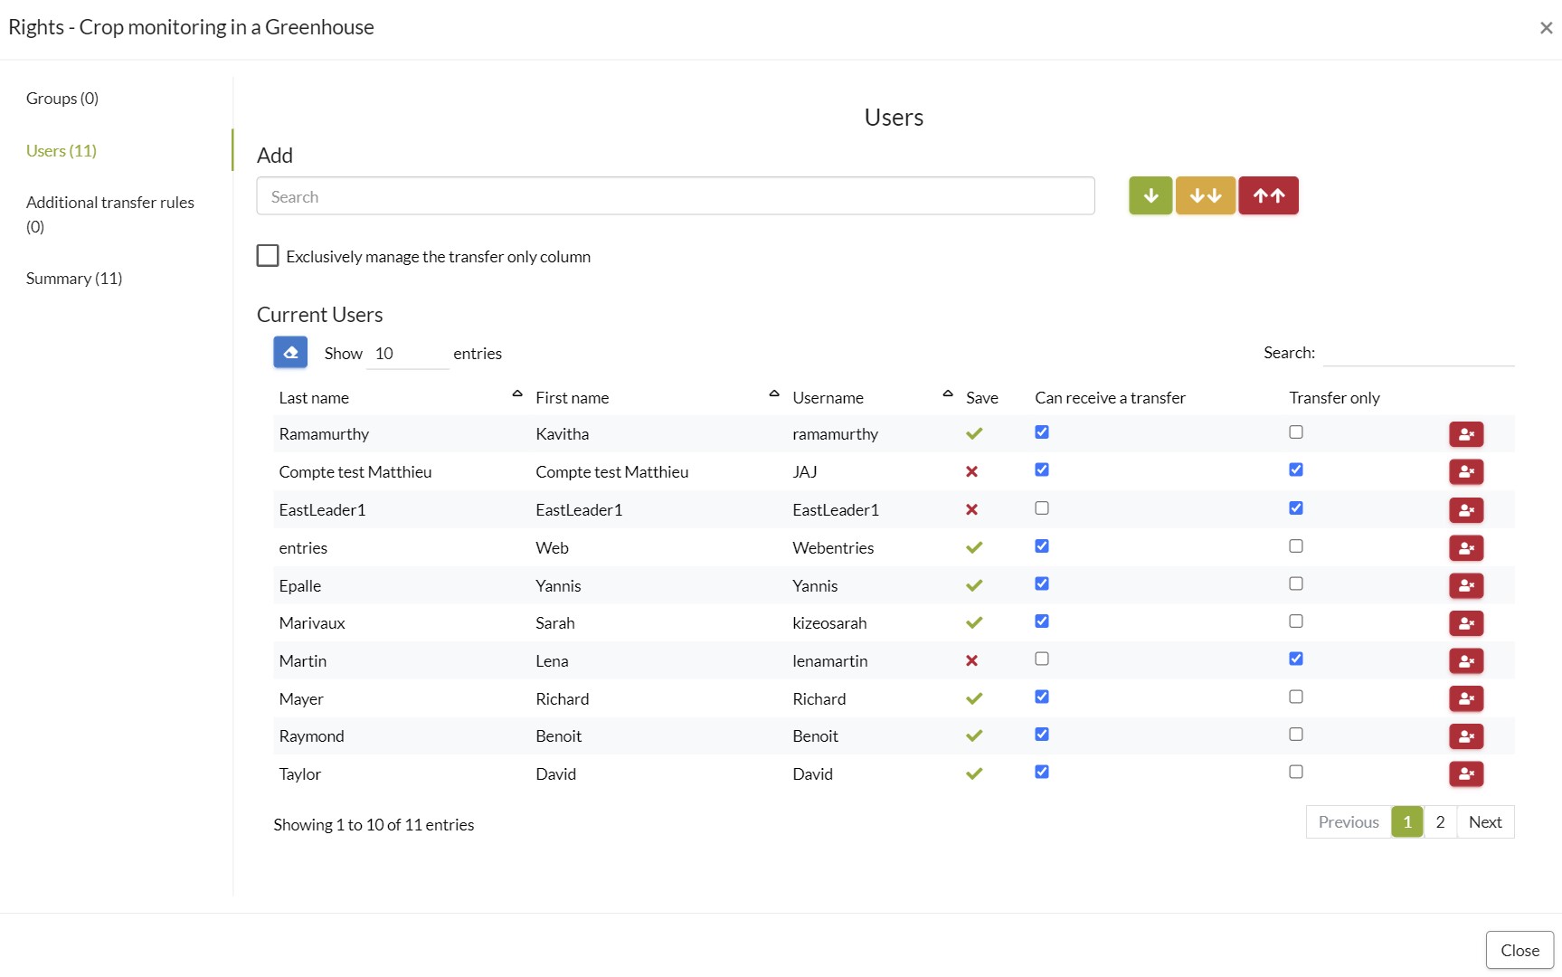Image resolution: width=1562 pixels, height=977 pixels.
Task: Toggle Save checkmark for kizeosarah
Action: [973, 622]
